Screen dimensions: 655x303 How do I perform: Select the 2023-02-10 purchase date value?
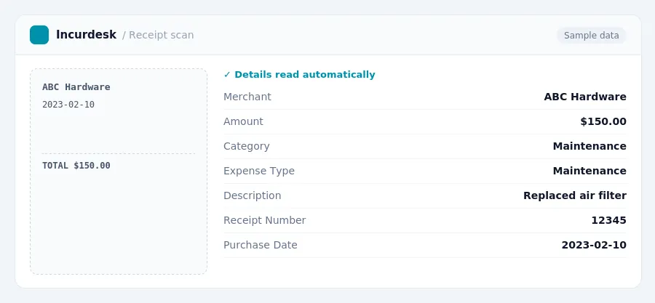tap(594, 245)
